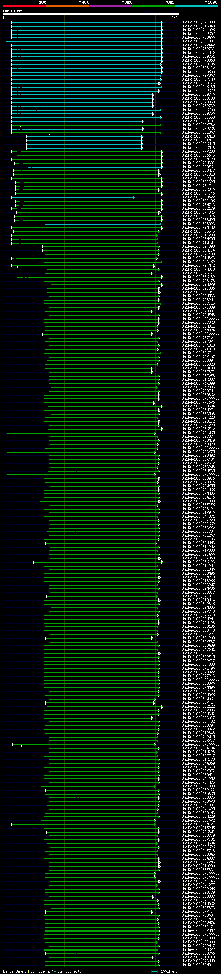Select hit UniRef100_A9XNL7
This screenshot has width=221, height=974.
[x=198, y=140]
